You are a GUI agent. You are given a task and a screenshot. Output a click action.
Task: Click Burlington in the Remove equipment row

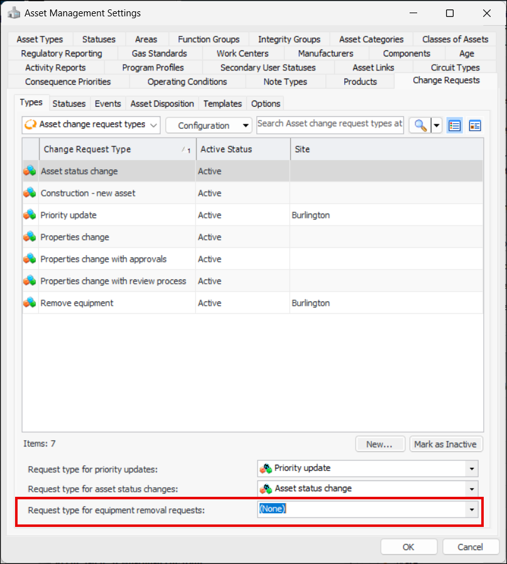311,303
